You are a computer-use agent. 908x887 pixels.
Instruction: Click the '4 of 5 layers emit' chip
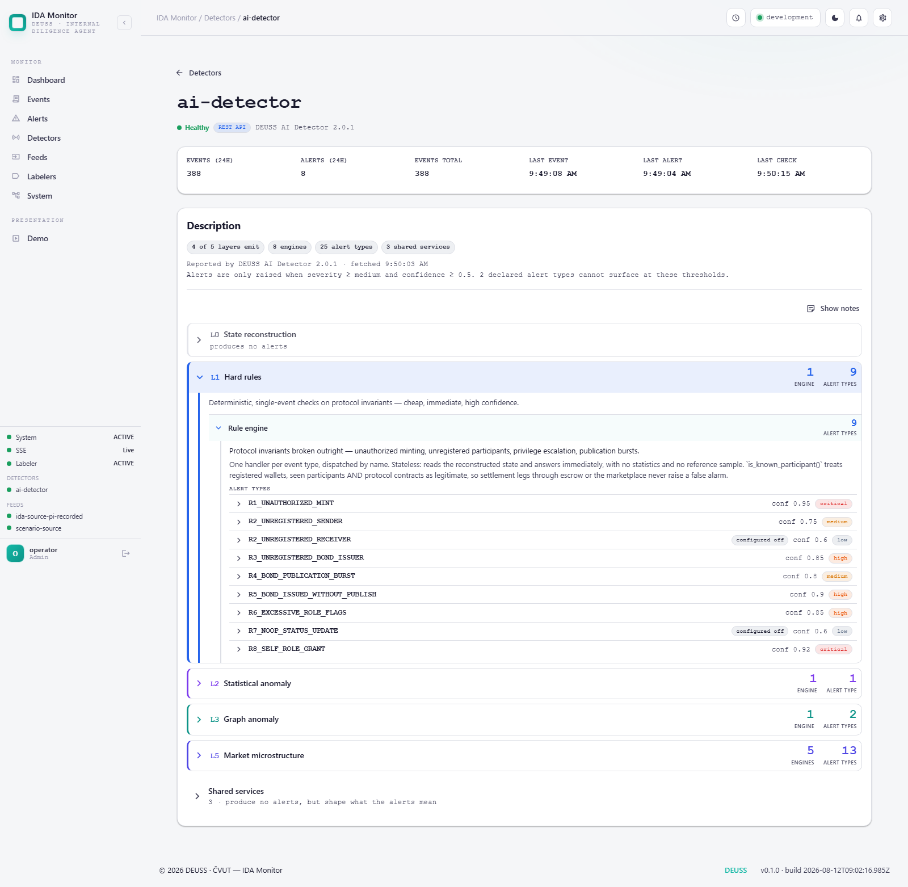tap(225, 247)
